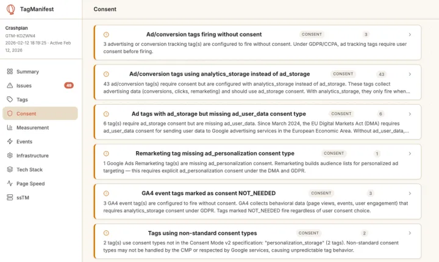Open the Summary section

40,71
